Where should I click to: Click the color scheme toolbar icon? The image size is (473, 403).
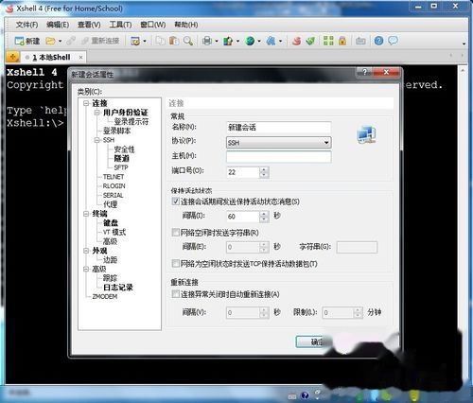(228, 41)
